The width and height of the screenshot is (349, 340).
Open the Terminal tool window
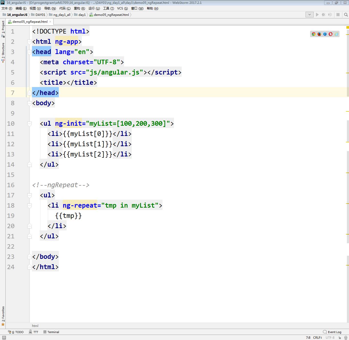[x=51, y=332]
